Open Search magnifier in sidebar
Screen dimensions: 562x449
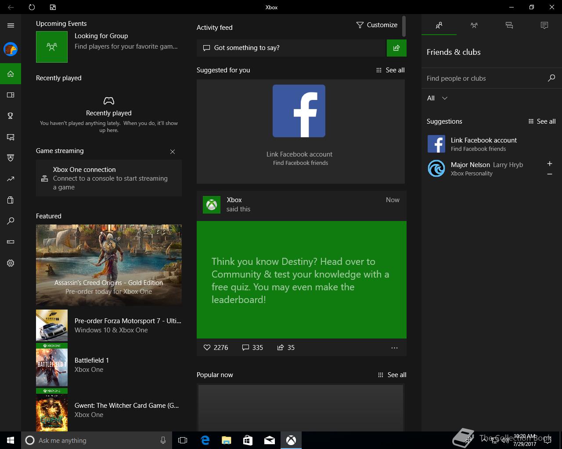tap(11, 221)
